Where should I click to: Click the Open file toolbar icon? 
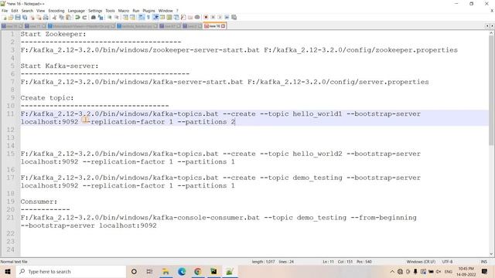[11, 17]
